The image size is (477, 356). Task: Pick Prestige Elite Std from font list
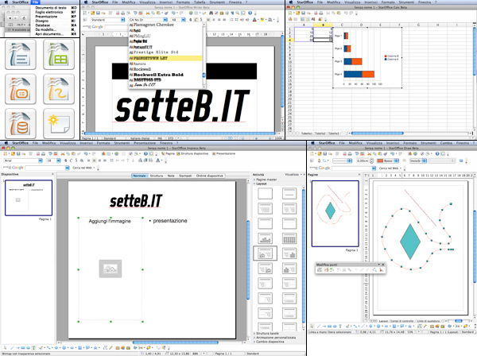pos(157,52)
